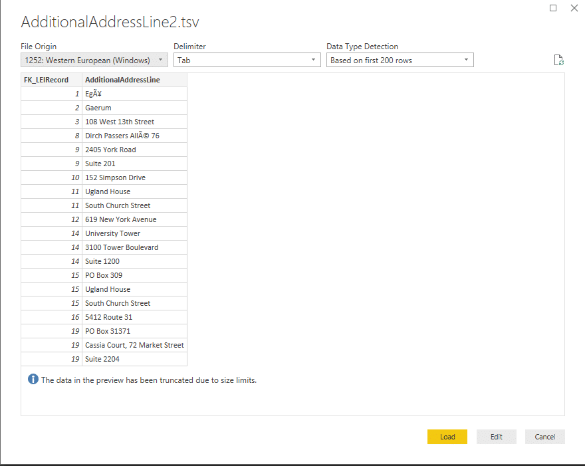Viewport: 585px width, 466px height.
Task: Select FK_LEIRecord cell with value 8
Action: 51,136
